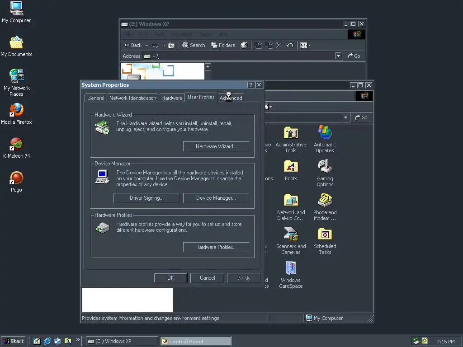
Task: Switch to Network Identification tab
Action: click(132, 98)
